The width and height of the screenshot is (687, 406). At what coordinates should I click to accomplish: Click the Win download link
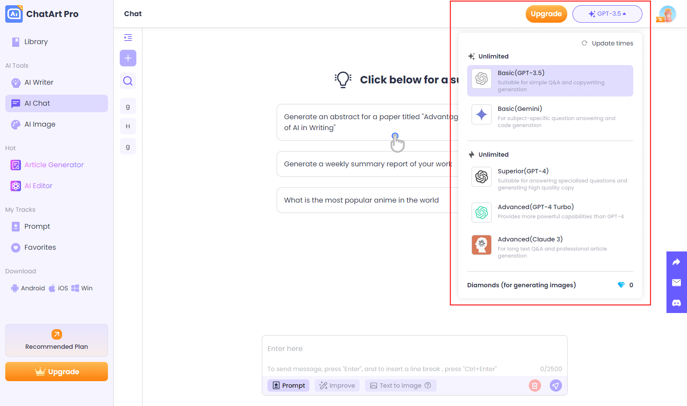[82, 288]
